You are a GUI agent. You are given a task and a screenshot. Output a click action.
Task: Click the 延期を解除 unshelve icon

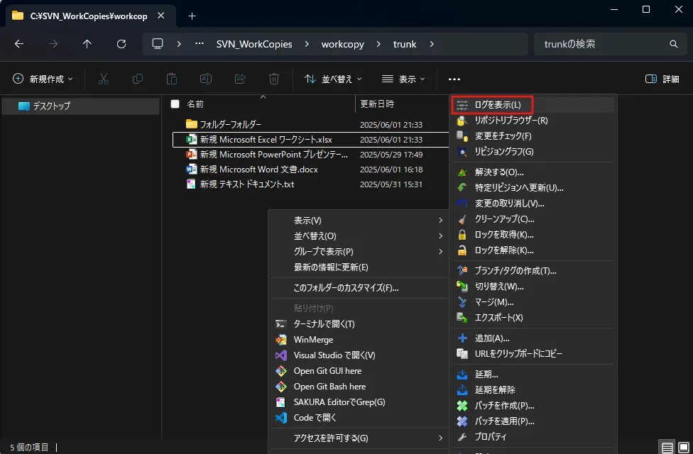[462, 390]
